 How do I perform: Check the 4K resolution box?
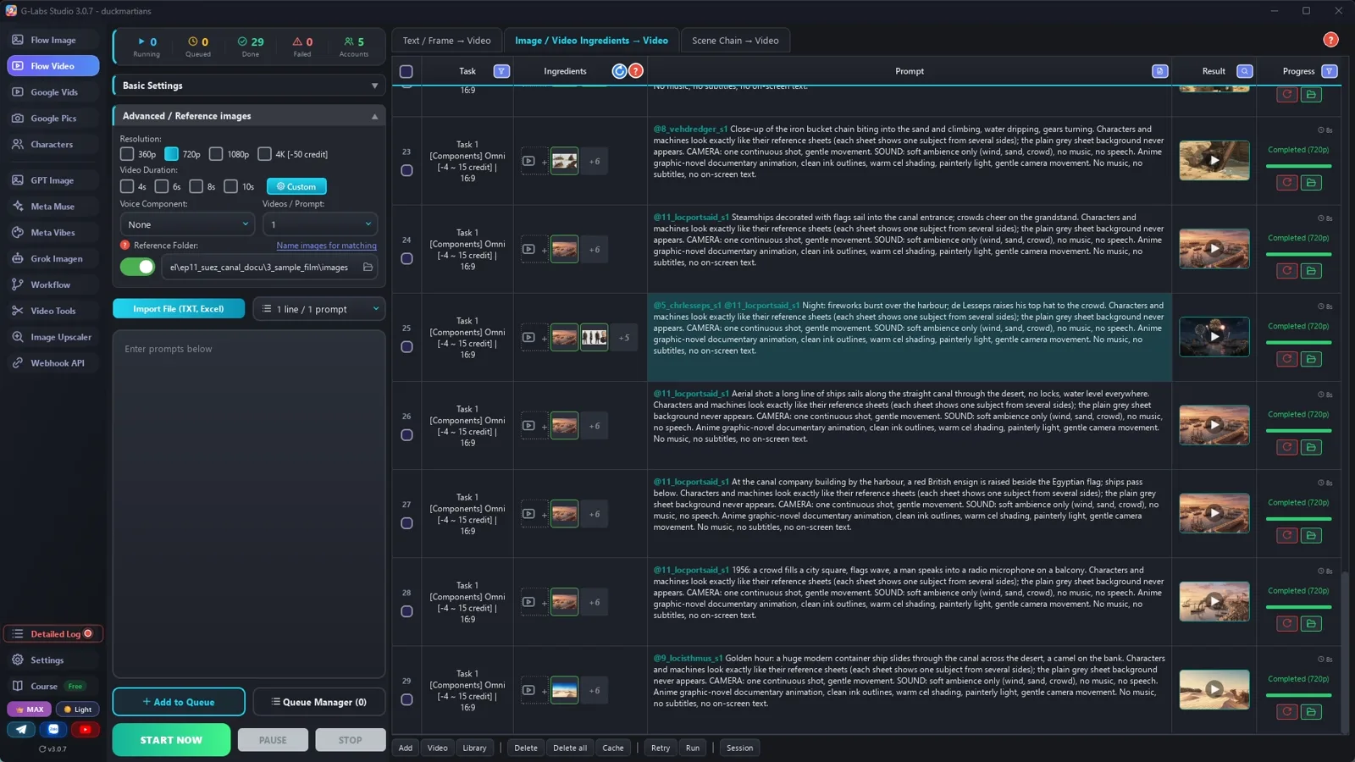coord(264,154)
